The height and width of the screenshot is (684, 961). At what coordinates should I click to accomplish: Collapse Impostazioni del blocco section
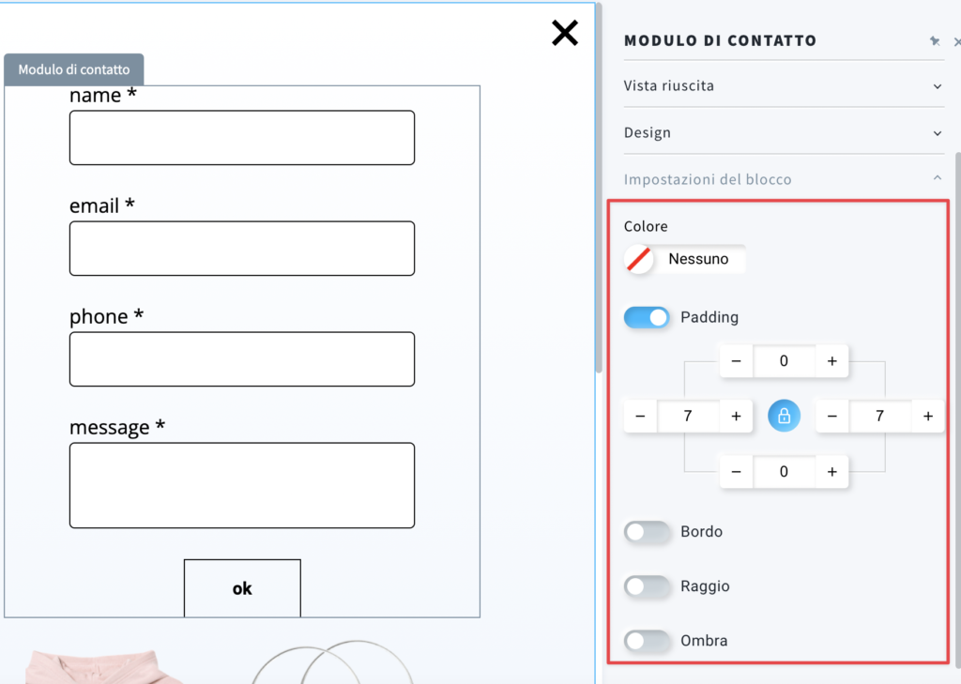pyautogui.click(x=784, y=179)
